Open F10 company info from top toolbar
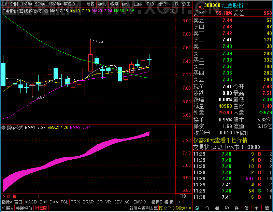This screenshot has width=273, height=212. pyautogui.click(x=150, y=4)
